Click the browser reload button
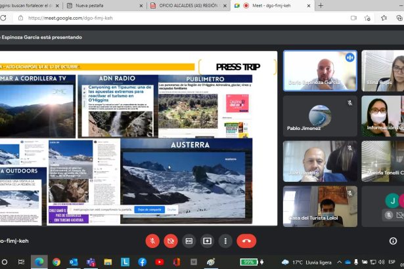The width and height of the screenshot is (404, 269). (3, 18)
